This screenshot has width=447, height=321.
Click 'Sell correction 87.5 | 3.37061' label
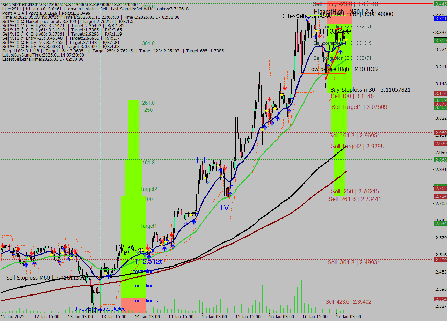pos(342,27)
